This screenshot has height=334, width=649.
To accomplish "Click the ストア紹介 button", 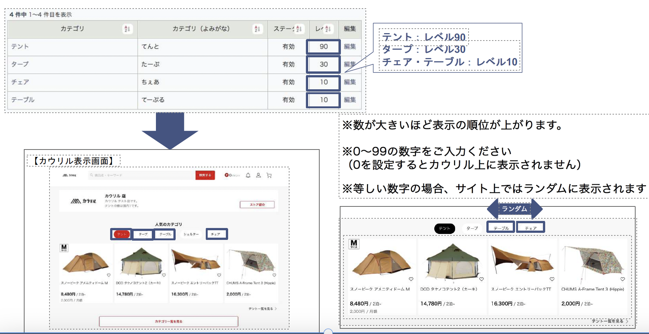I will tap(257, 205).
